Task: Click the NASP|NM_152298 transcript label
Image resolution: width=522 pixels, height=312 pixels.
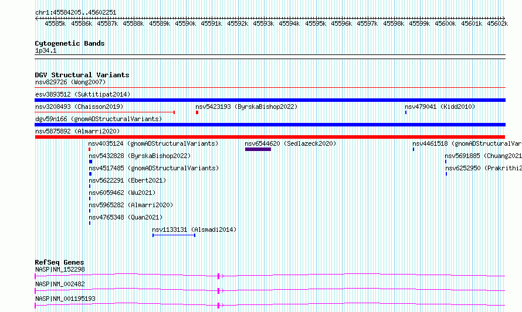Action: pos(60,269)
